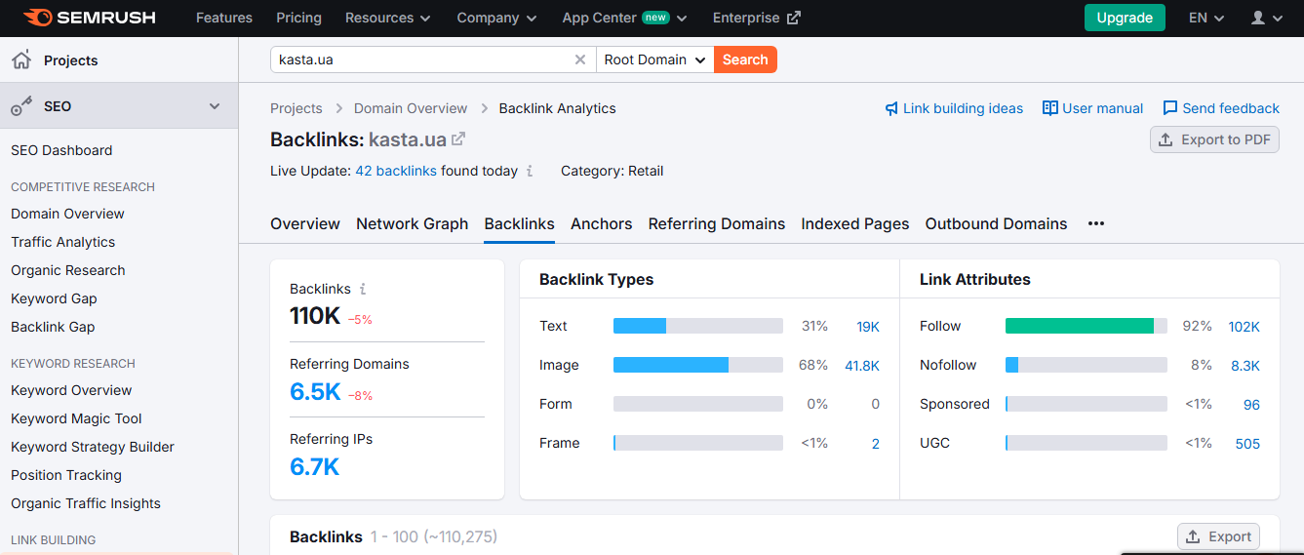Viewport: 1304px width, 555px height.
Task: Go to Projects breadcrumb
Action: [x=296, y=108]
